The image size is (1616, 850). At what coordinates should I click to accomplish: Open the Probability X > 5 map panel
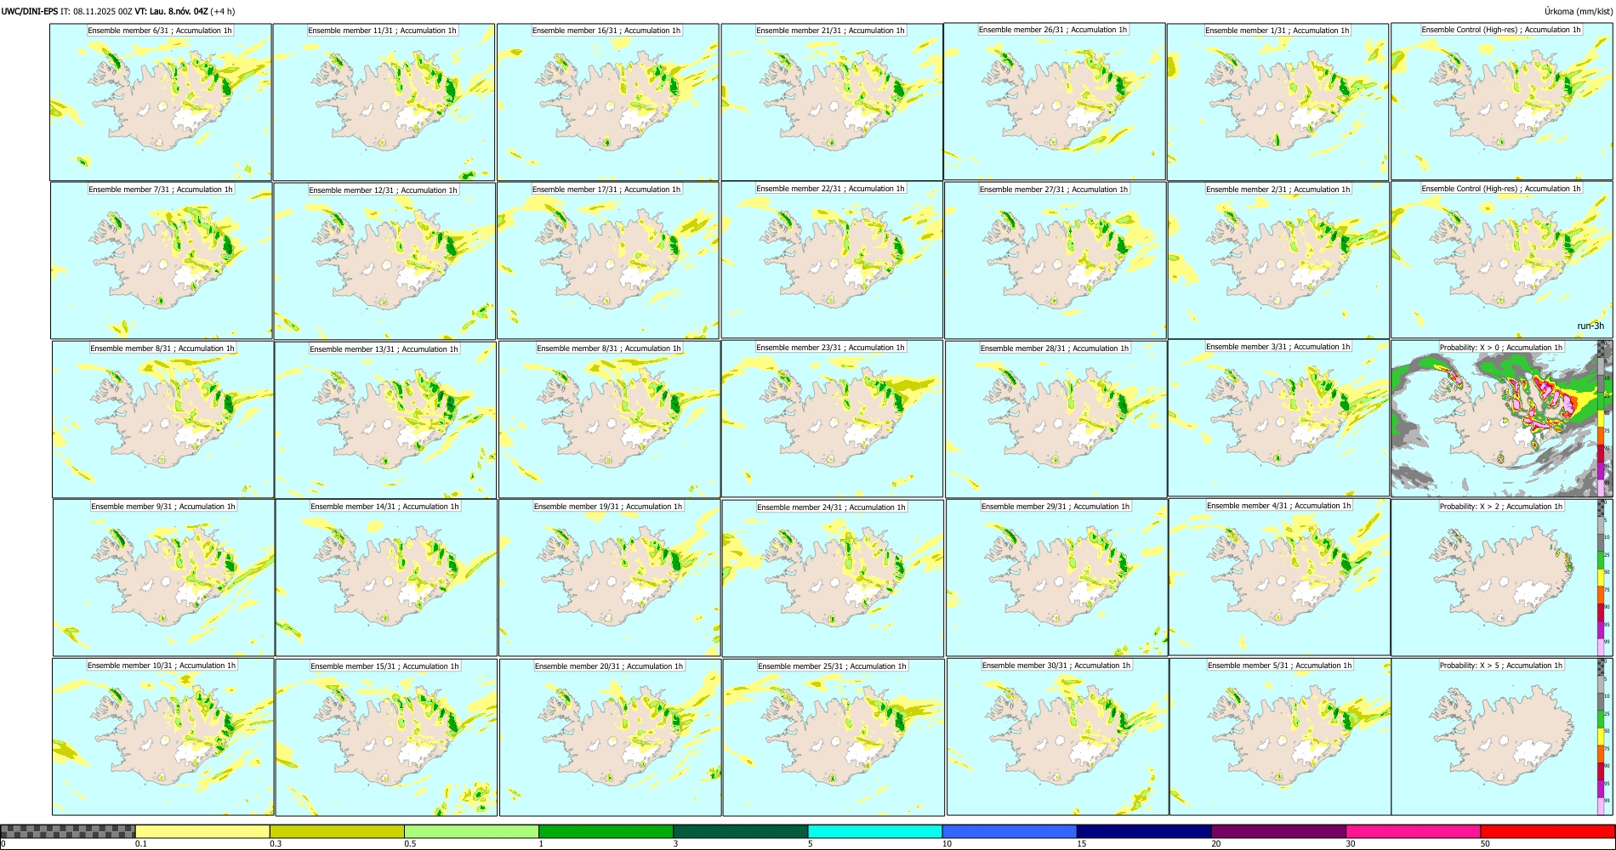[1502, 737]
